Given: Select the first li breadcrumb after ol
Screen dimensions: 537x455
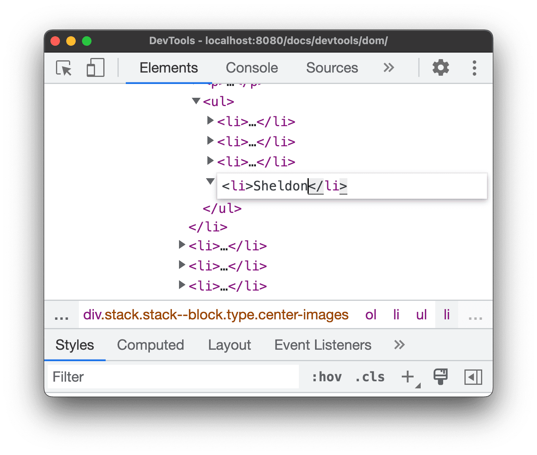Looking at the screenshot, I should tap(396, 315).
